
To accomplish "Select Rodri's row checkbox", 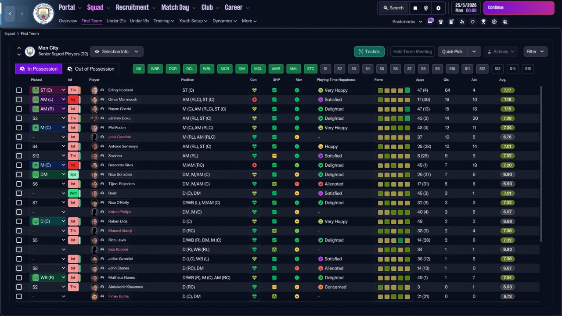I will [x=19, y=193].
